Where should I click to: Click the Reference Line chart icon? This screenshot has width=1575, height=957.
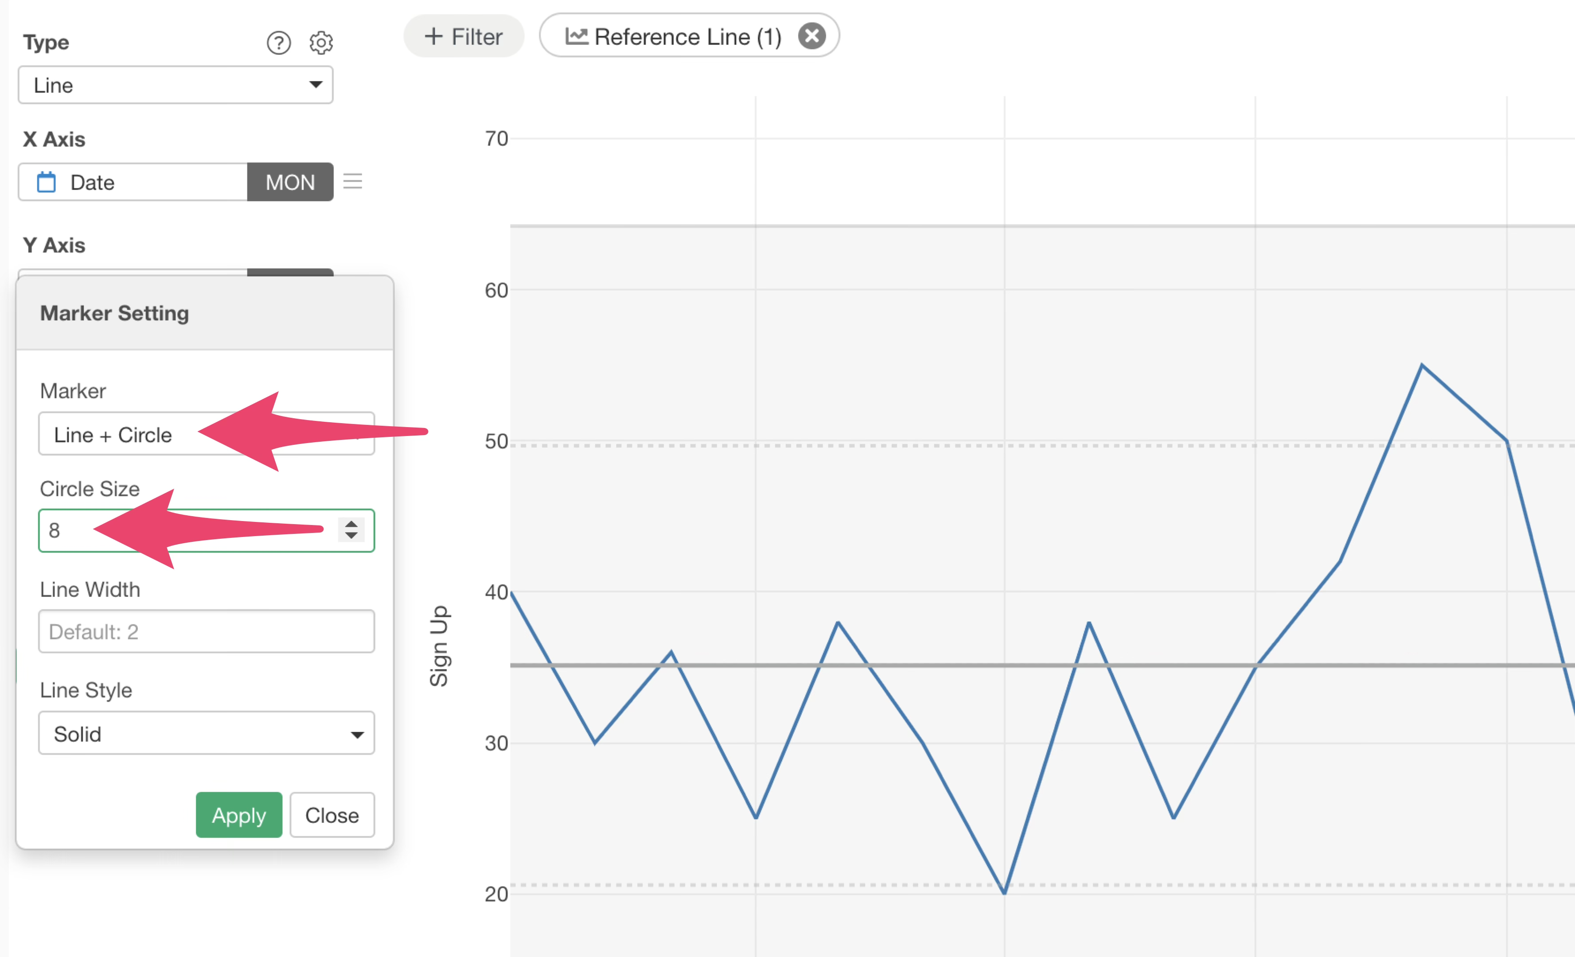pyautogui.click(x=576, y=36)
